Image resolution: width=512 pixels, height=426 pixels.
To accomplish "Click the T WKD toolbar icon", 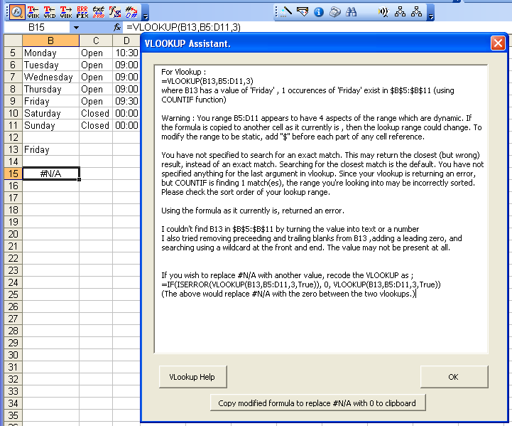I will tap(49, 12).
